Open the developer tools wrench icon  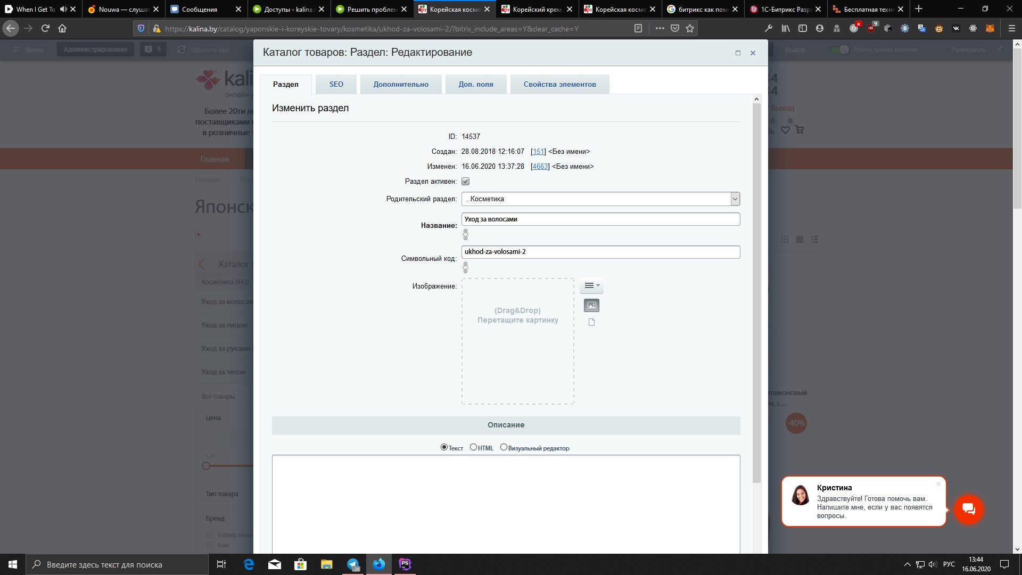(x=769, y=28)
